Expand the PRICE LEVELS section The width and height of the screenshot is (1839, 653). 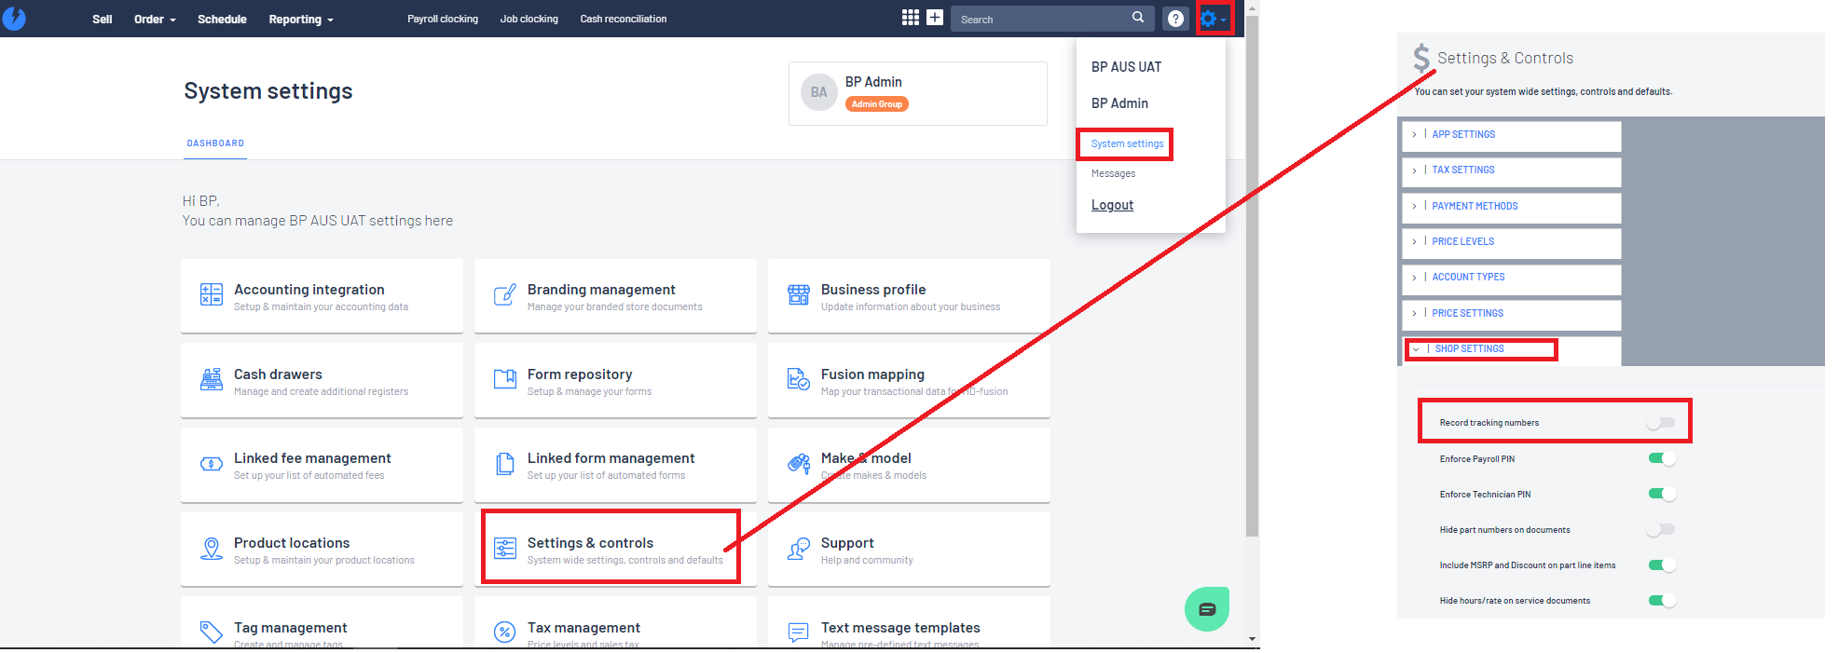click(x=1511, y=242)
